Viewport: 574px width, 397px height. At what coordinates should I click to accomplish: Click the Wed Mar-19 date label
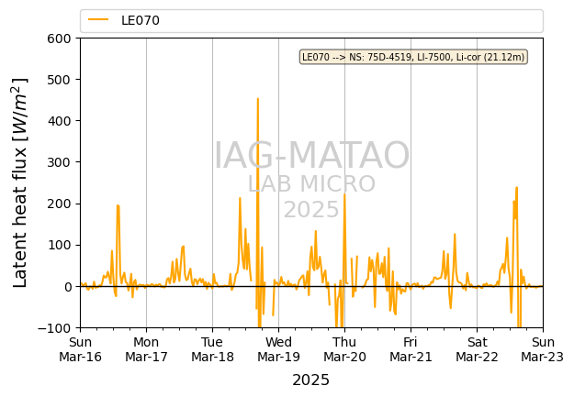[x=278, y=349]
